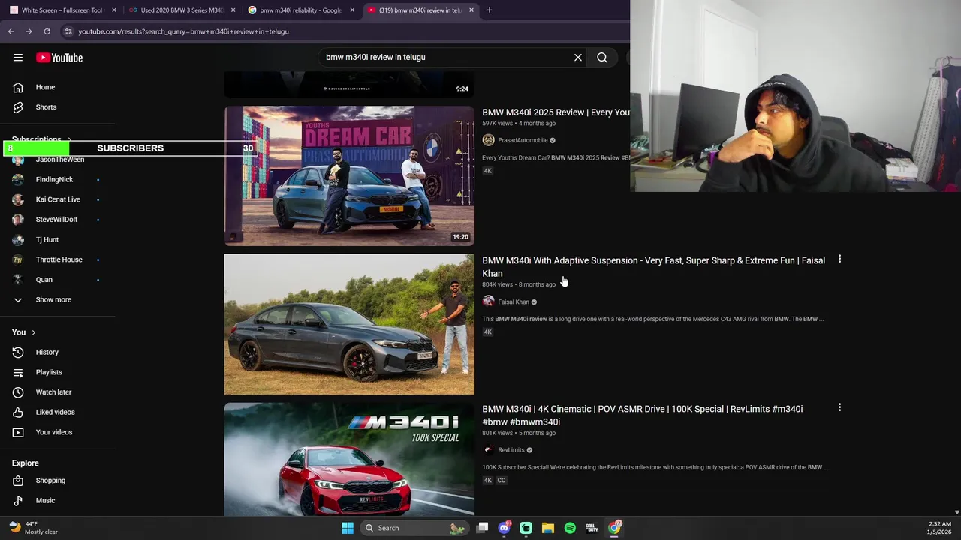Clear the search box with X

(x=578, y=58)
